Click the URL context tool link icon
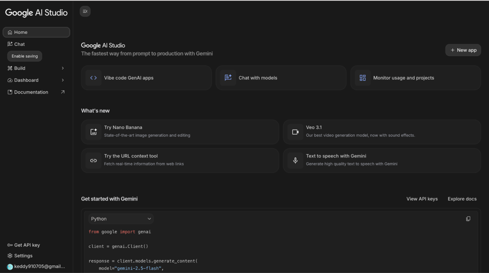This screenshot has height=273, width=489. [x=94, y=160]
